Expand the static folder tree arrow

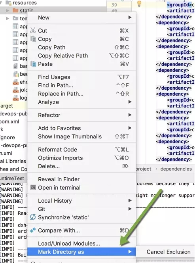click(x=7, y=11)
